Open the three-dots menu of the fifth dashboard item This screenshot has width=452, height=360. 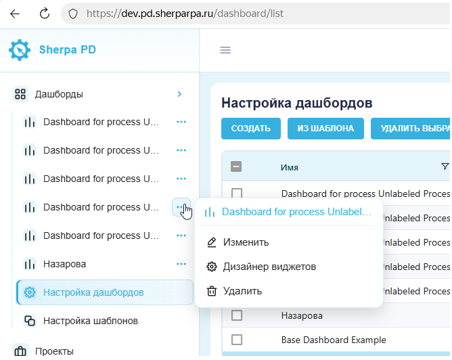click(181, 235)
